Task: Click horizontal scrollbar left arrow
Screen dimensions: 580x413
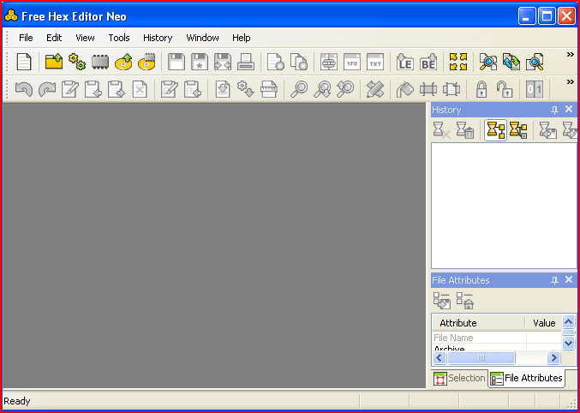Action: tap(439, 358)
